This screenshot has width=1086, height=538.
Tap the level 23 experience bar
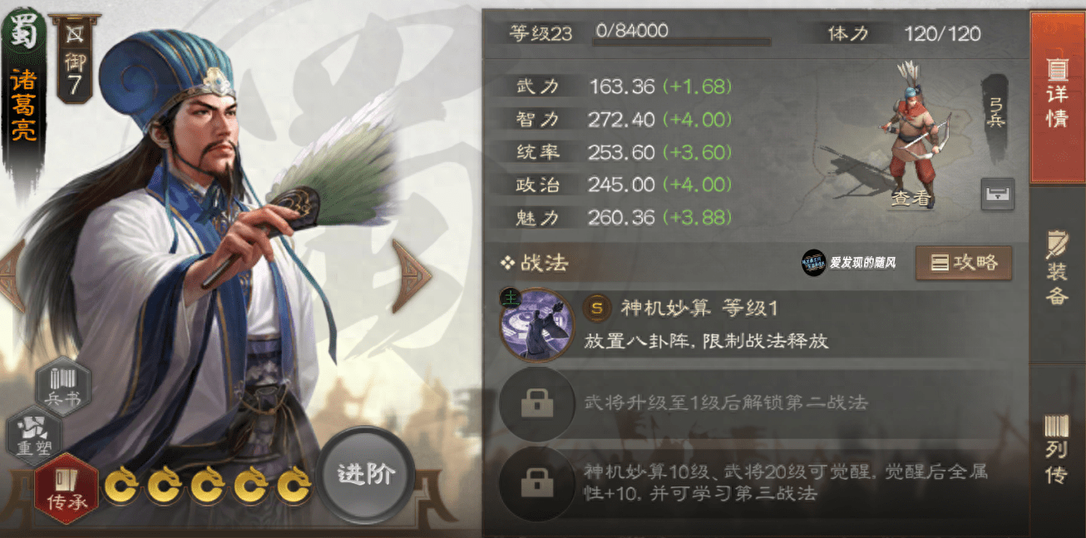click(x=682, y=33)
